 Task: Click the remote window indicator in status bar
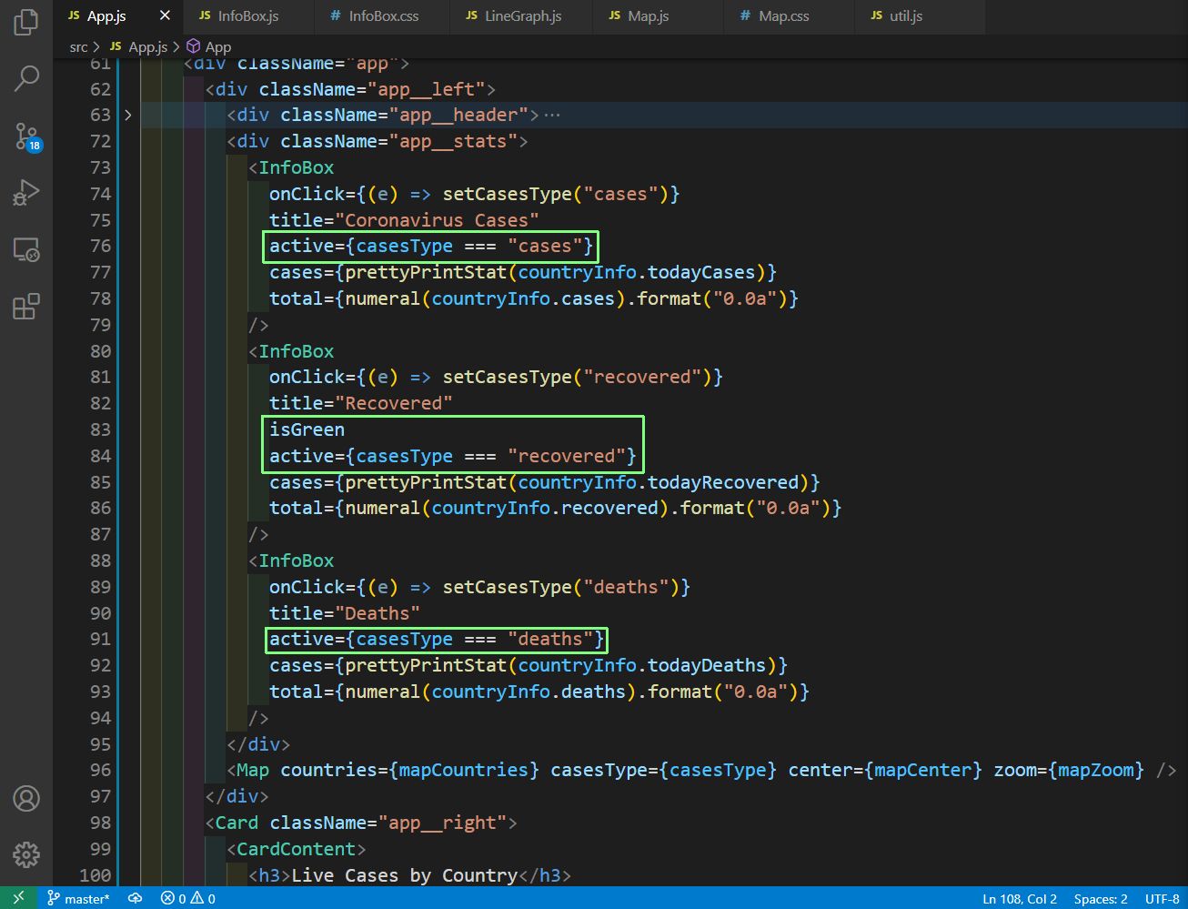18,898
